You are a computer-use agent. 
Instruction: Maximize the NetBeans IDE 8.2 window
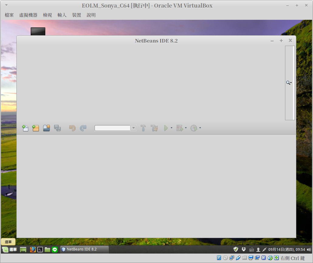(281, 41)
